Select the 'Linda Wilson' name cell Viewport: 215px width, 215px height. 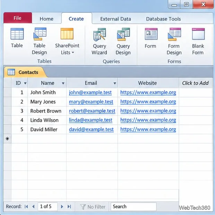point(47,120)
